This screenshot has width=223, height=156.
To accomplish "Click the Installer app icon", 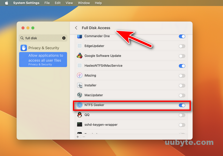I will point(80,85).
